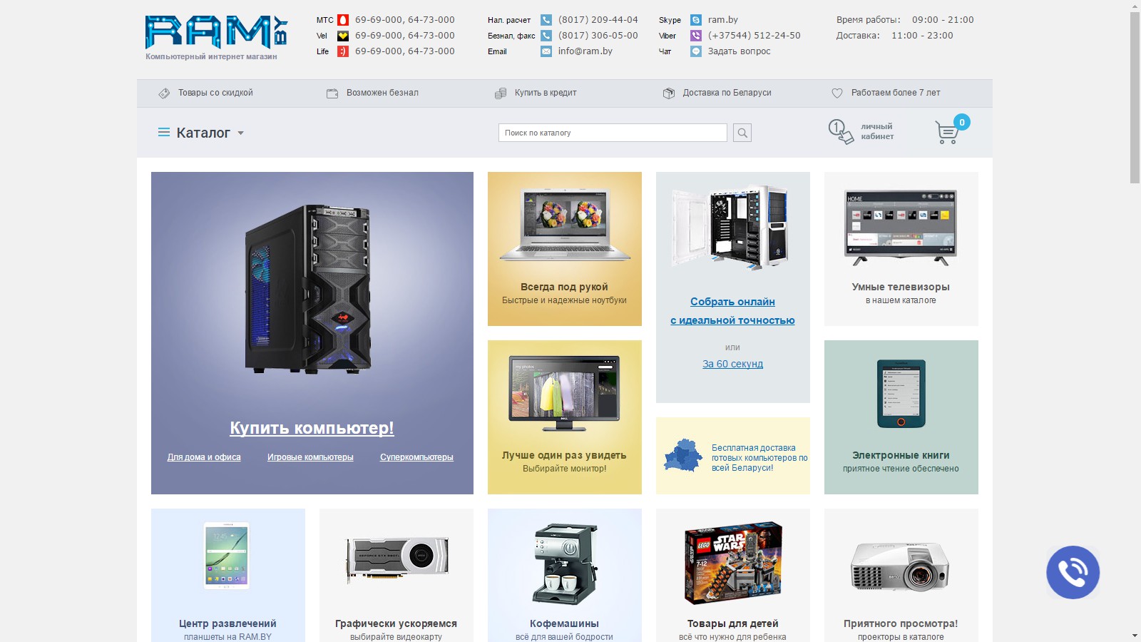Click the Belarus map icon
1141x642 pixels.
click(x=683, y=456)
